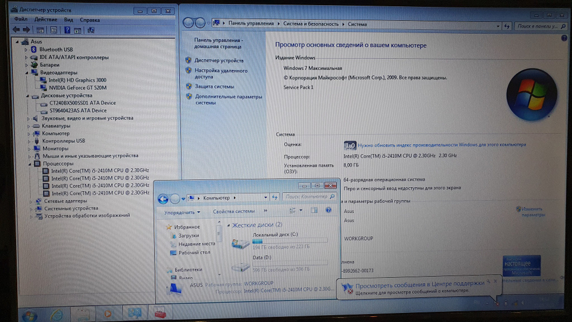
Task: Expand the Сетевые адаптеры node
Action: (x=31, y=201)
